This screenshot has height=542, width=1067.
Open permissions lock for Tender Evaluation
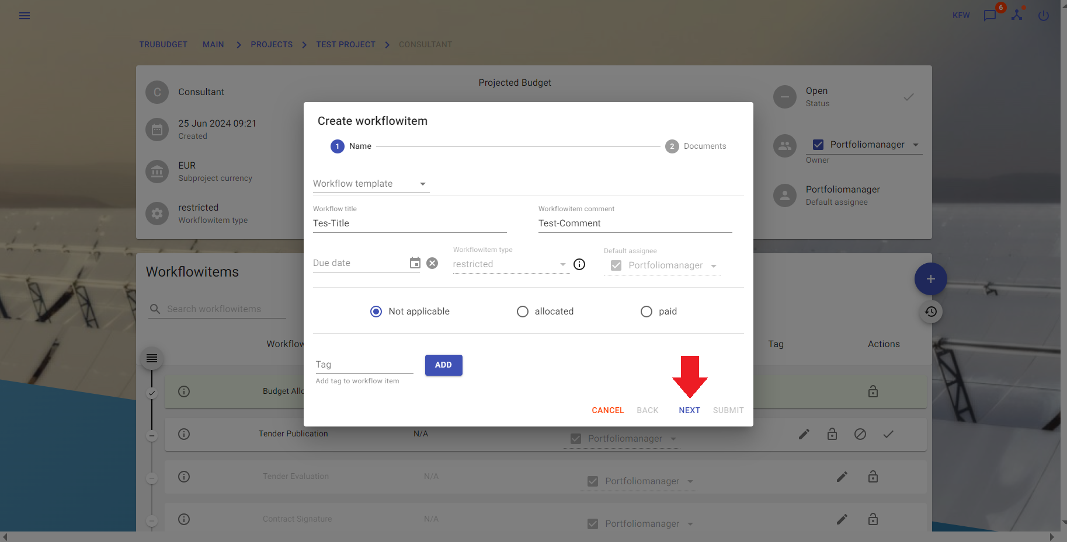[x=873, y=477]
